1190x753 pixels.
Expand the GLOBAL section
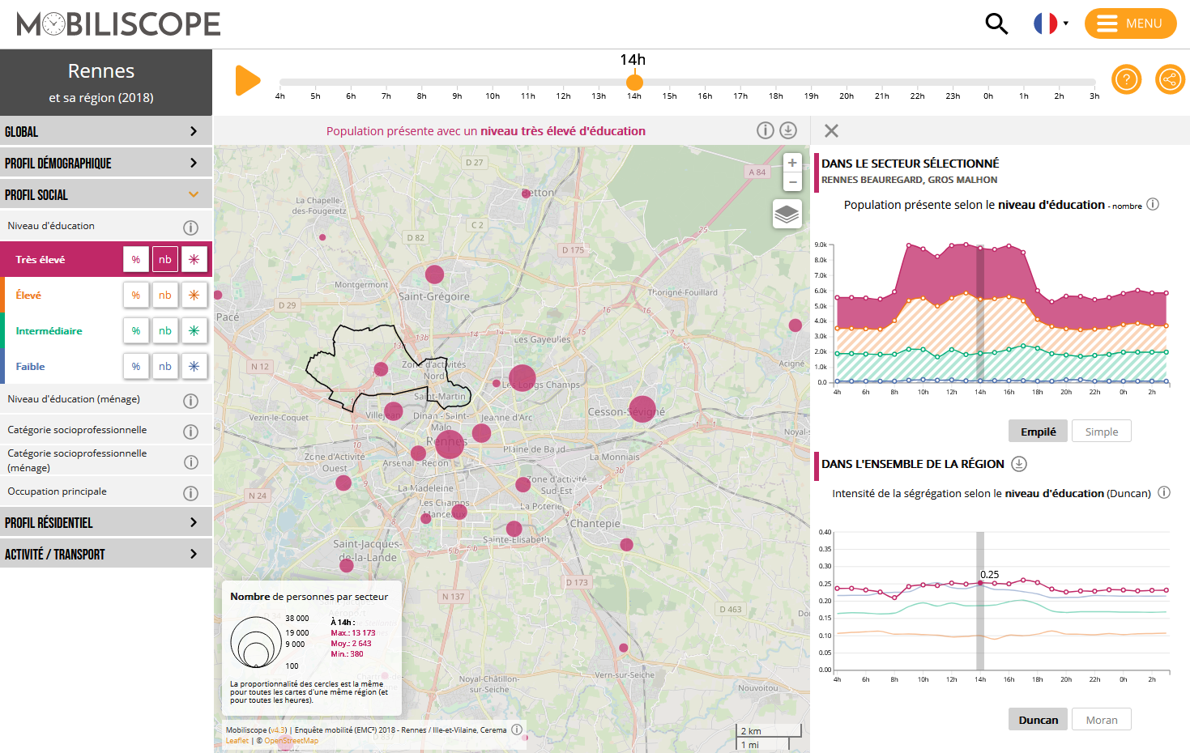coord(106,131)
